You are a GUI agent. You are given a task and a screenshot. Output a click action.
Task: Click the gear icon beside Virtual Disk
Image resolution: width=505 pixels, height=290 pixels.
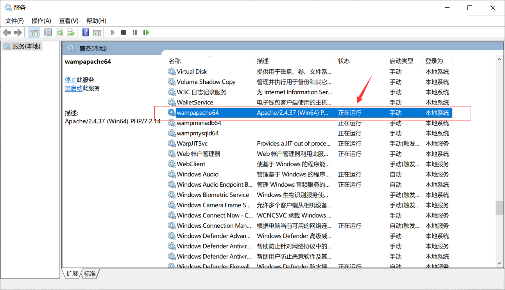point(172,72)
